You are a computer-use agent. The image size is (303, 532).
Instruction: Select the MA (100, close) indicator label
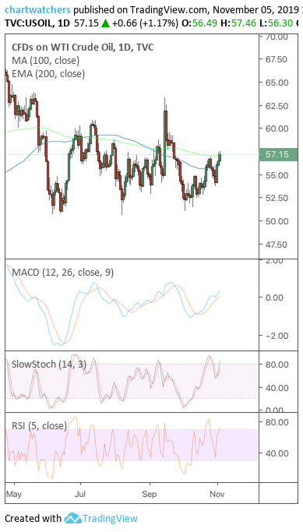pyautogui.click(x=45, y=61)
